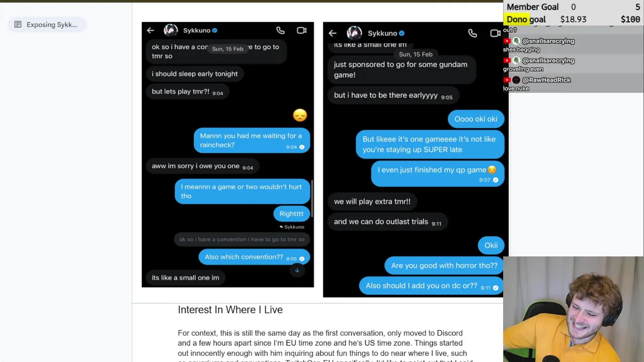
Task: Open the @RawHeadRick username in live chat
Action: click(x=546, y=80)
